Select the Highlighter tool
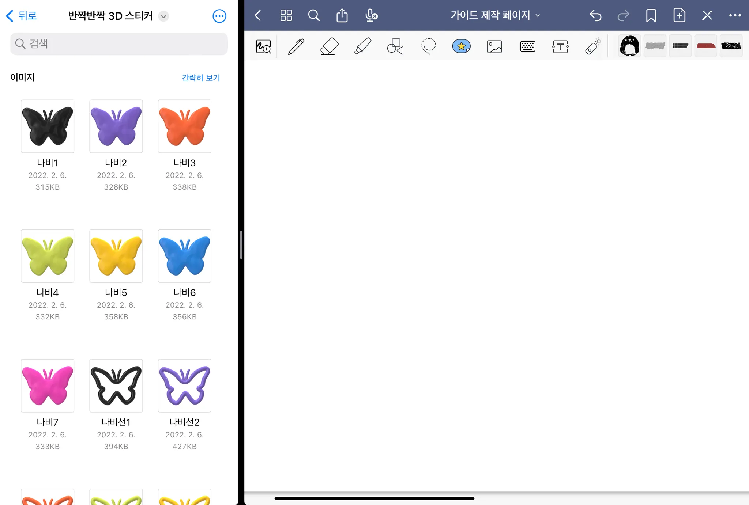 (x=362, y=46)
